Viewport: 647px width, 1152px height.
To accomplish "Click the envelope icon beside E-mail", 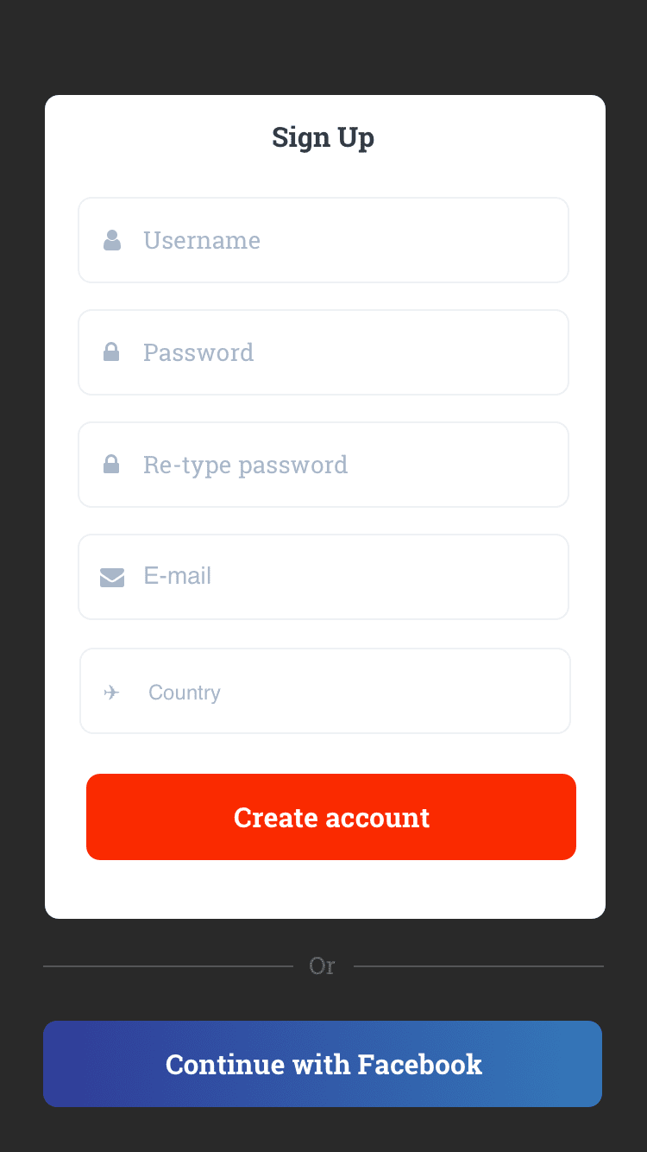I will tap(112, 577).
